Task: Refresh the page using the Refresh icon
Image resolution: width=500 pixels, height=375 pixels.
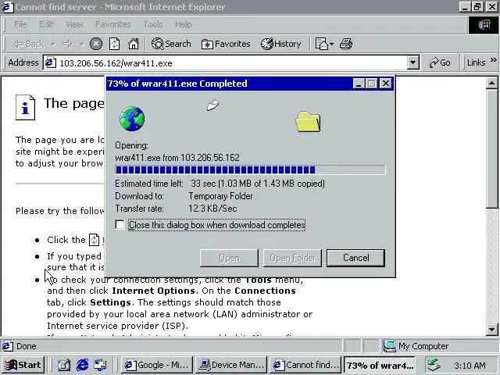Action: (115, 44)
